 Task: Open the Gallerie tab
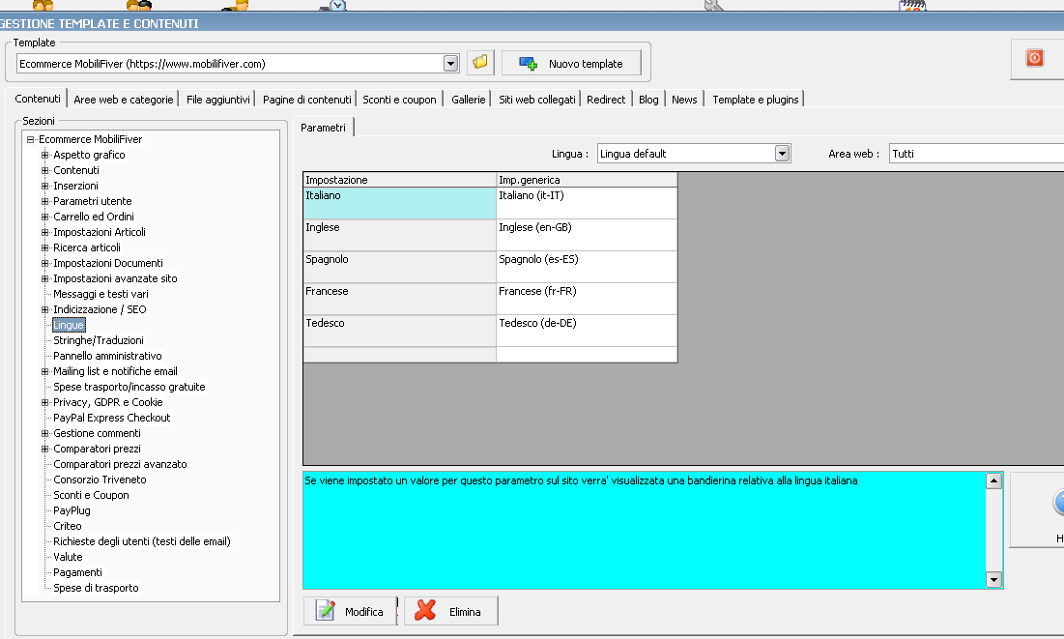click(468, 100)
